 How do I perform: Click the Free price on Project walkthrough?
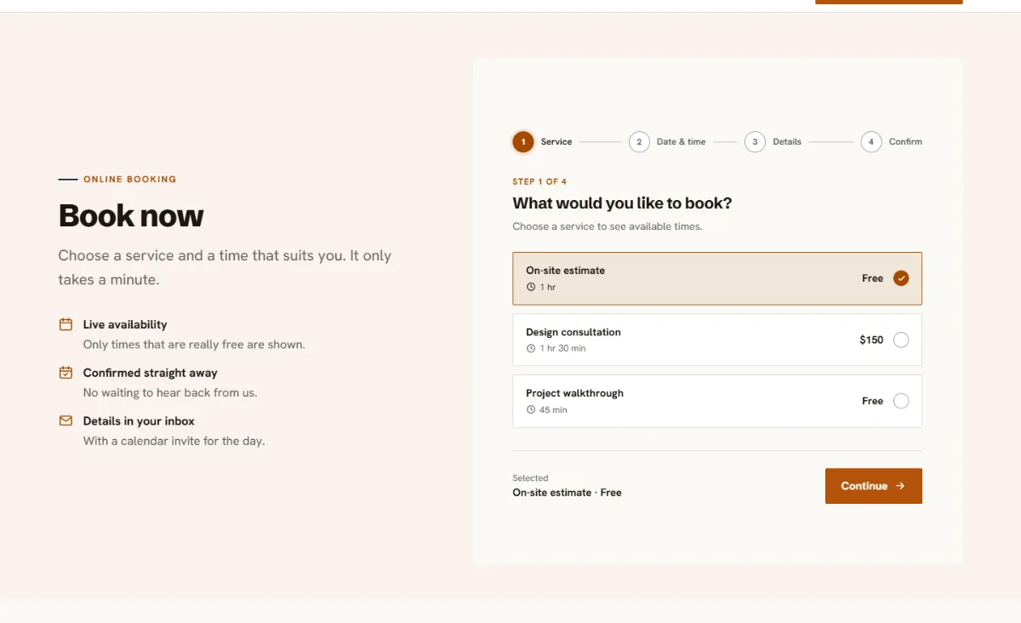872,401
